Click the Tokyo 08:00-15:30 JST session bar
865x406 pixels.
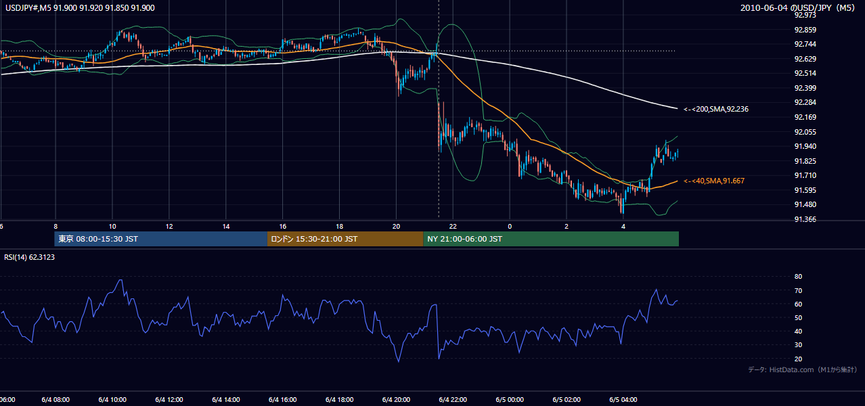click(x=161, y=239)
